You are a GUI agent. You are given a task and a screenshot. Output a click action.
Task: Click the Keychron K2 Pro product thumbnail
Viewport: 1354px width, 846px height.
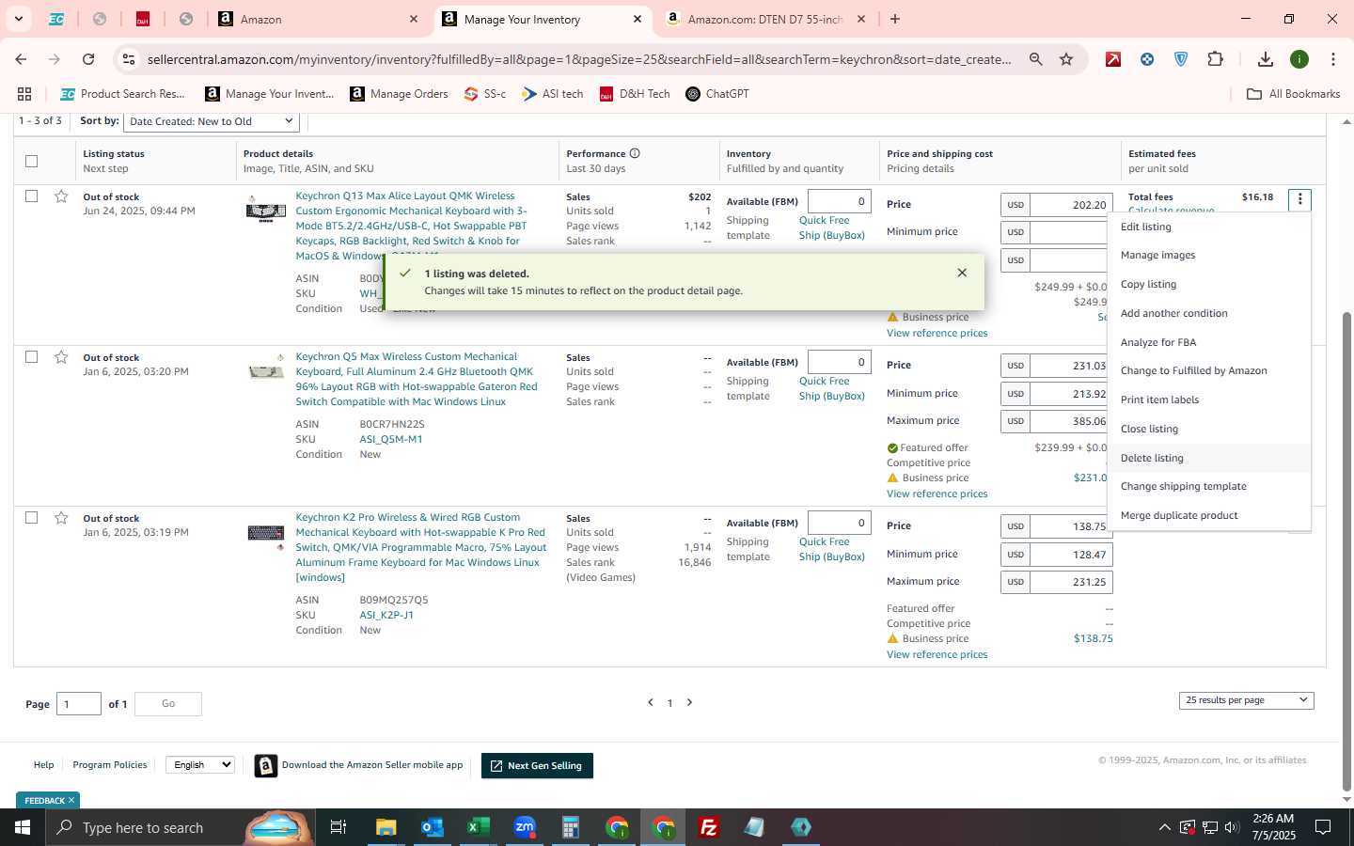(x=266, y=534)
